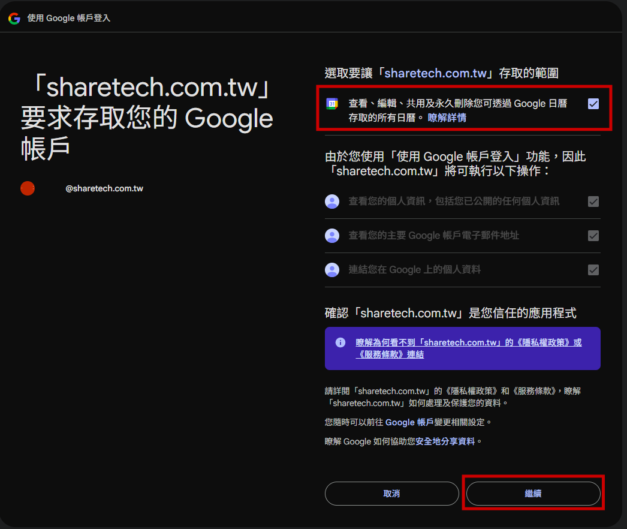This screenshot has width=627, height=529.
Task: Click the profile icon beside 查看您的個人資訊
Action: [x=332, y=202]
